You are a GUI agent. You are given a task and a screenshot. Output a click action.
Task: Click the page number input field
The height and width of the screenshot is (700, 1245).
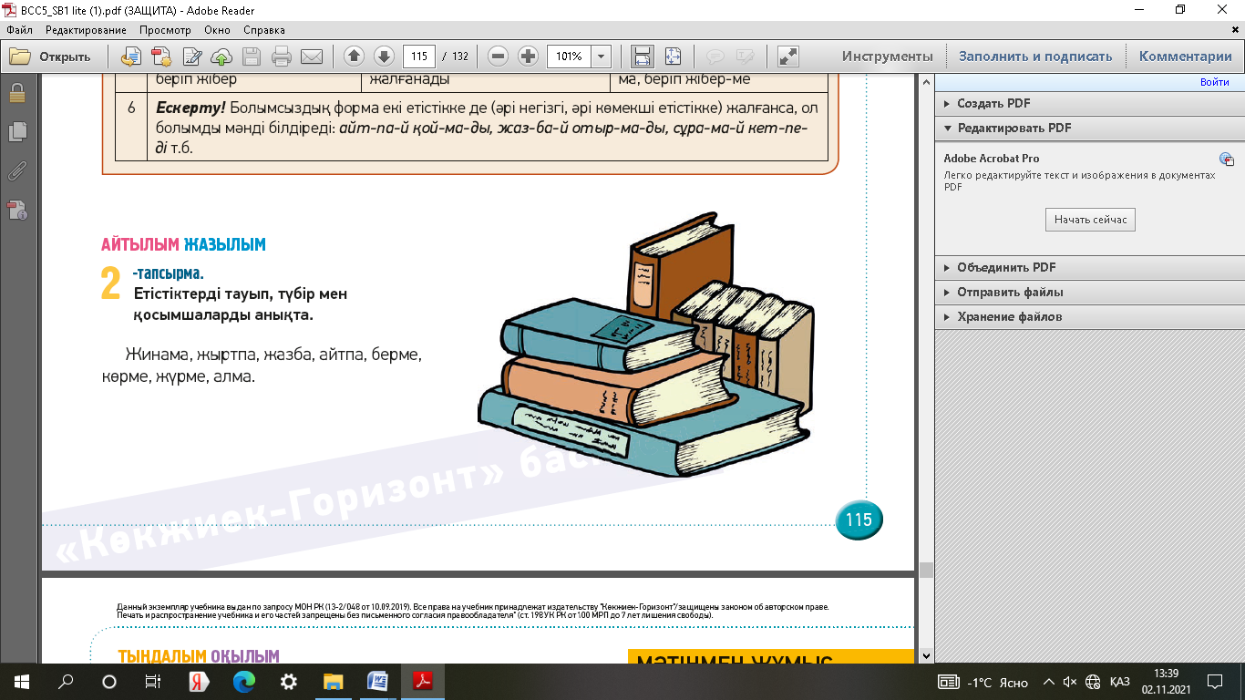click(x=418, y=57)
